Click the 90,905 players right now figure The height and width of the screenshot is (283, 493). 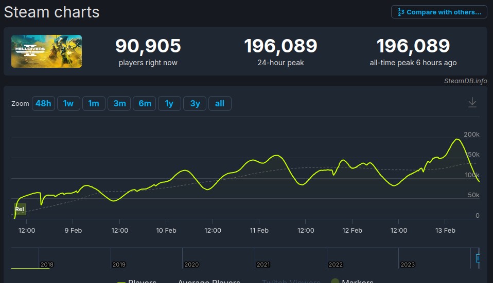pyautogui.click(x=148, y=46)
